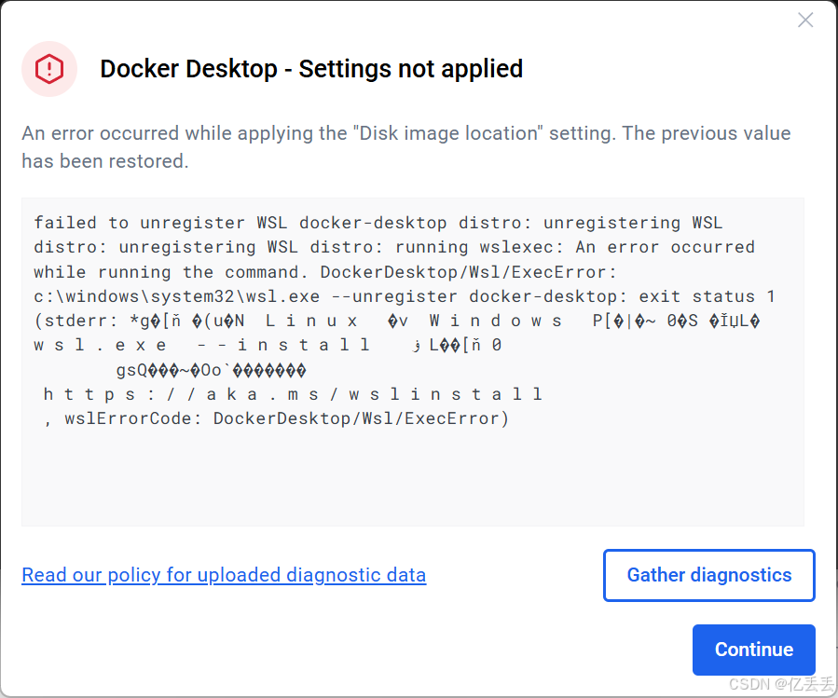Screen dimensions: 838x698
Task: Click the 'has been restored.' text
Action: coord(105,161)
